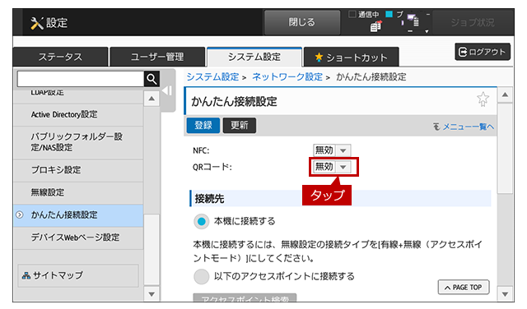Open the ショートカット tab
The height and width of the screenshot is (309, 527).
(x=352, y=57)
